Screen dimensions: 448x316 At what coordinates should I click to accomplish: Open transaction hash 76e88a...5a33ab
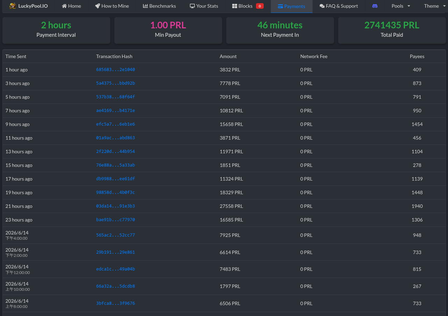[115, 165]
